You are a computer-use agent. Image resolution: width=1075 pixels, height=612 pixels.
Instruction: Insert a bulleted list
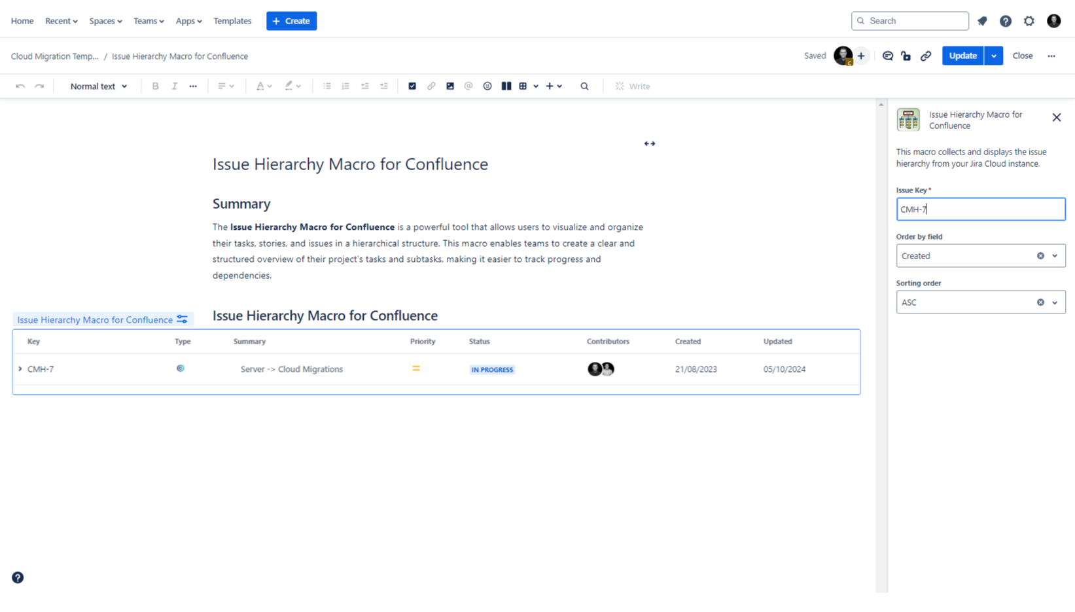(326, 86)
